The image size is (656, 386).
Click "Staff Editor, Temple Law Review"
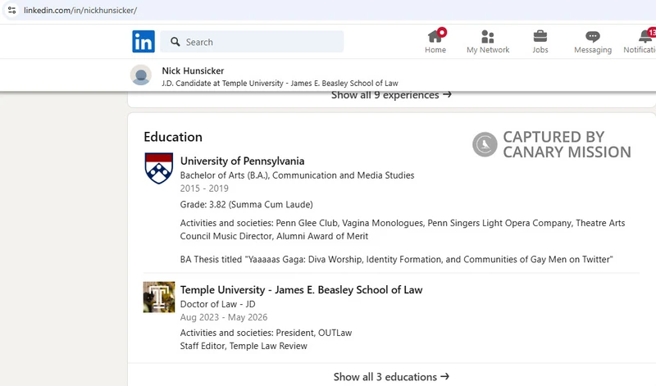(x=244, y=346)
